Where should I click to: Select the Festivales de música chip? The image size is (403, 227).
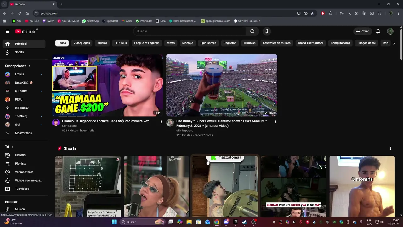click(277, 43)
